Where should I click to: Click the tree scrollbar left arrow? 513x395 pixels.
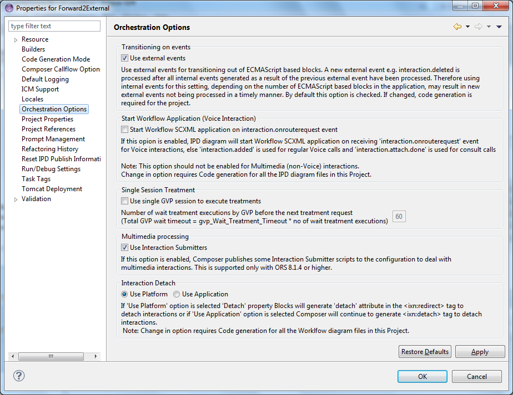tap(13, 356)
